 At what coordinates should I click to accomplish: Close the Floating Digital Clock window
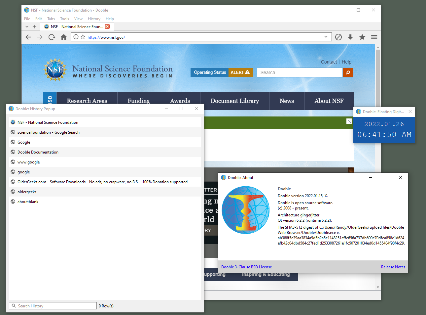(x=410, y=112)
